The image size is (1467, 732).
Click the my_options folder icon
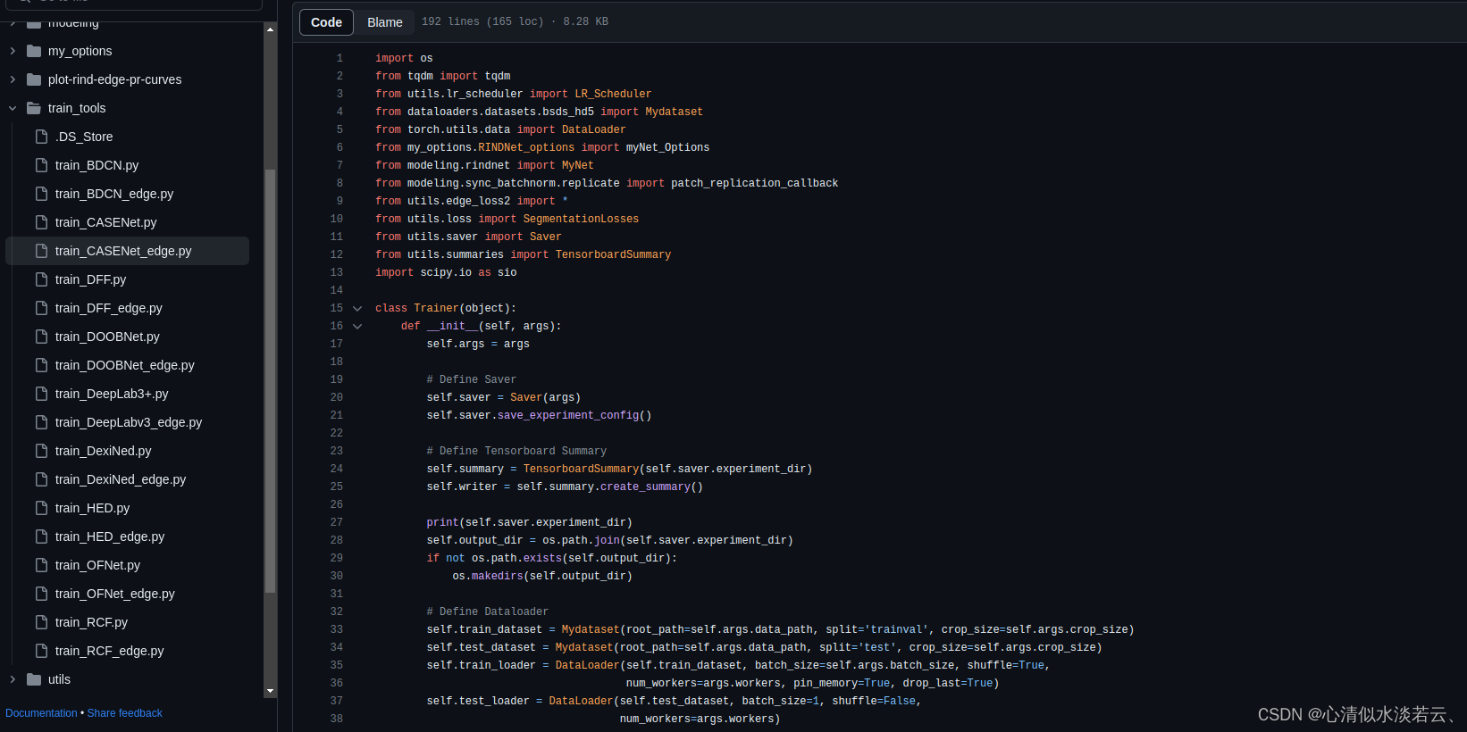[34, 51]
